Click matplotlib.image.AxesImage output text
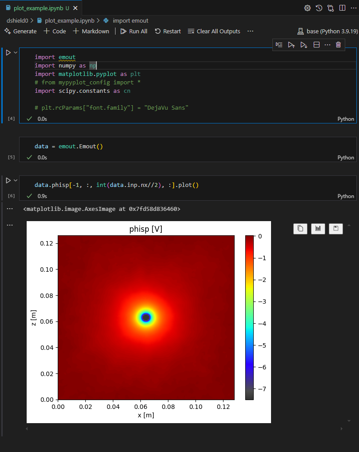 [102, 209]
